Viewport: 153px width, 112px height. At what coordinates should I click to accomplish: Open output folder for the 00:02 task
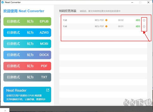144,20
